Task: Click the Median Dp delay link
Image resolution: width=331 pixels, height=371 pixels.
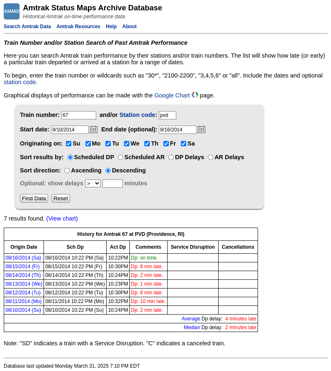Action: tap(192, 328)
